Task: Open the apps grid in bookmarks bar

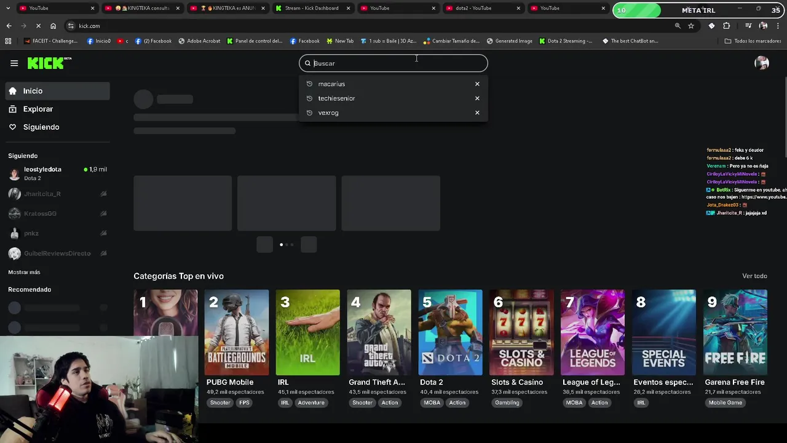Action: click(8, 41)
